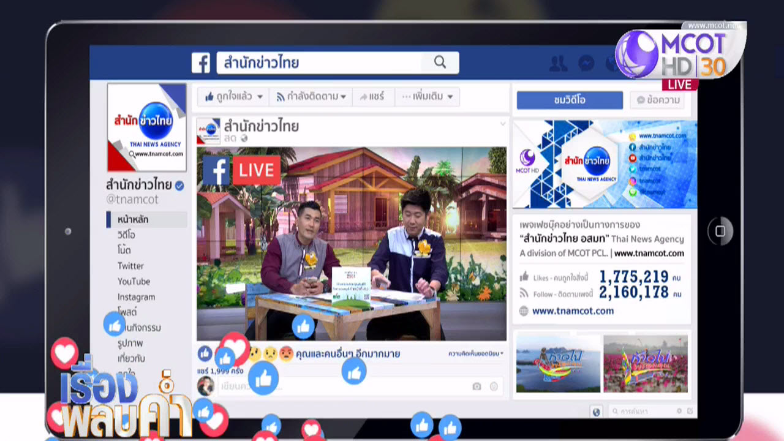Select Instagram in the left sidebar
Screen dimensions: 784x441
pyautogui.click(x=136, y=297)
